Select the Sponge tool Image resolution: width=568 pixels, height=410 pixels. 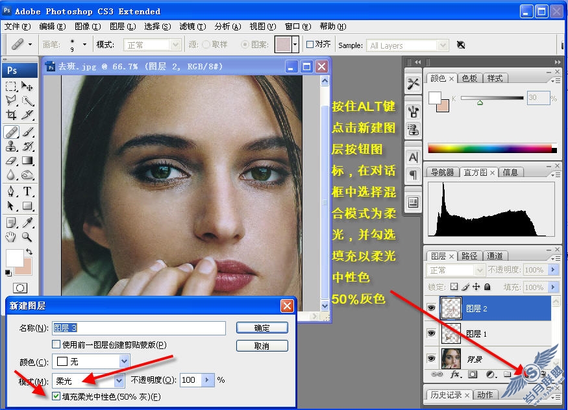pos(27,175)
